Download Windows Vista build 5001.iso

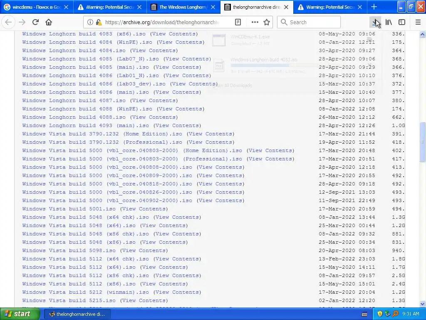[x=69, y=209]
